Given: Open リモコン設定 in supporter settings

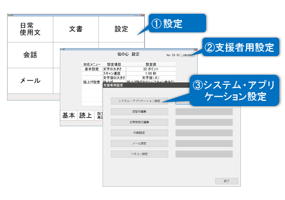Looking at the screenshot, I should click(139, 154).
